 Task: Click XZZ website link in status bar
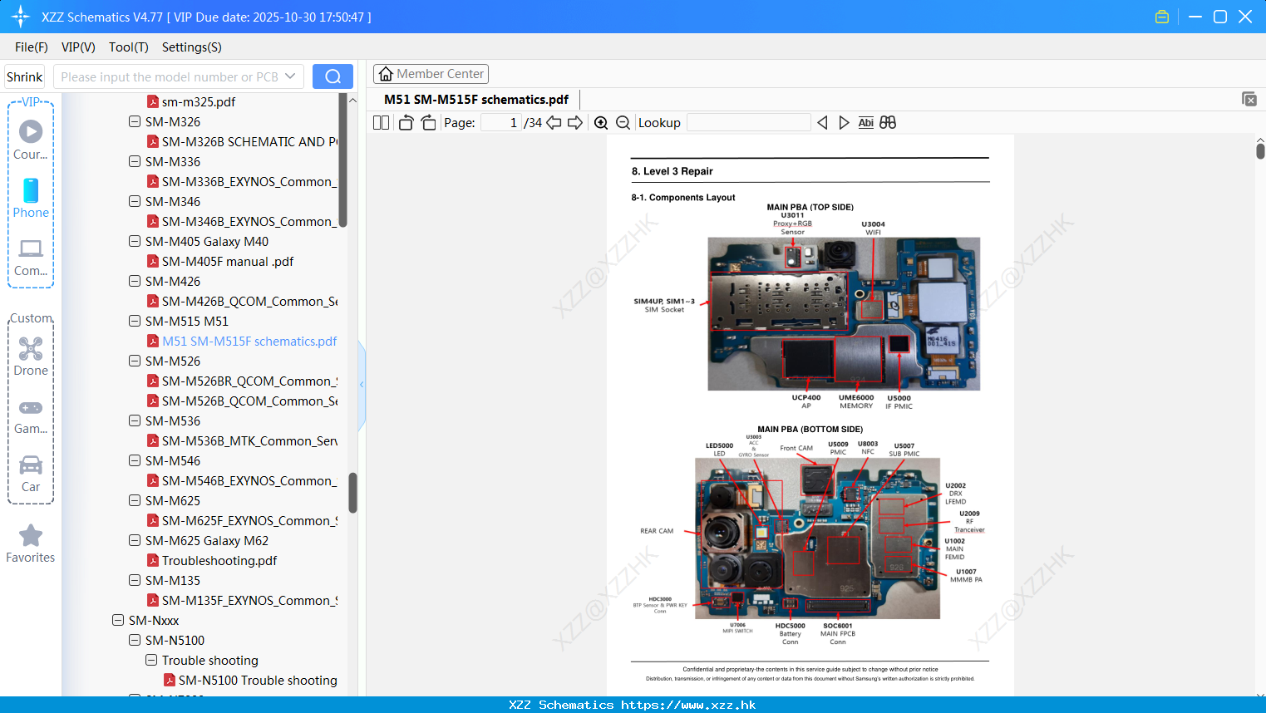[x=688, y=705]
